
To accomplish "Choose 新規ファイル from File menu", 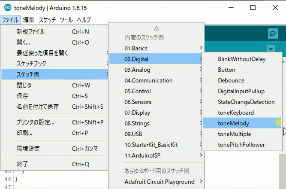I will (x=55, y=32).
